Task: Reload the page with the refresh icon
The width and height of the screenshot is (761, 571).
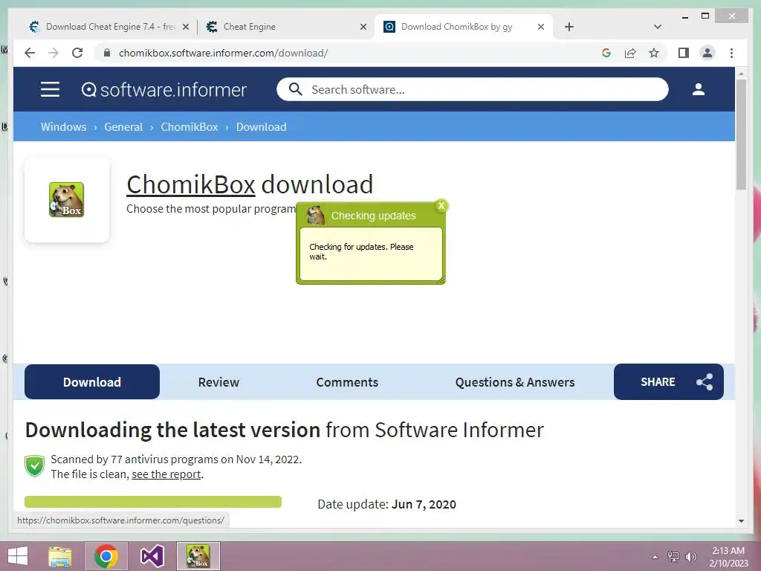Action: pyautogui.click(x=77, y=53)
